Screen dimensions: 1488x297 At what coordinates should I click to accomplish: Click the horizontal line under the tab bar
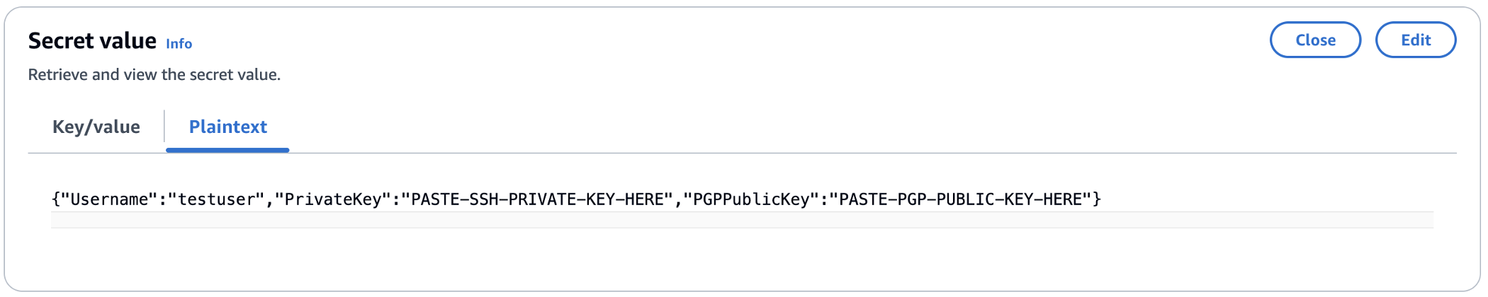pyautogui.click(x=850, y=153)
